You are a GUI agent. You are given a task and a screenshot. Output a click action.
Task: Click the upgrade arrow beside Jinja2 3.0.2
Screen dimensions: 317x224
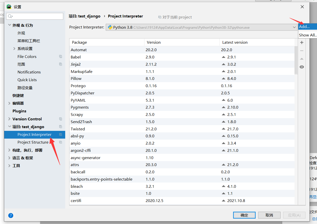[224, 64]
